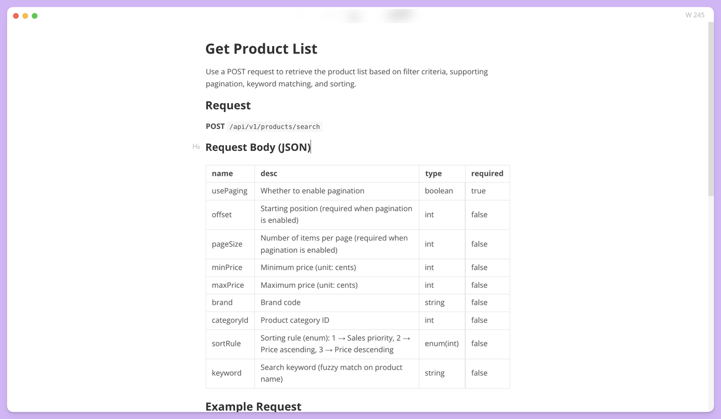Click the W 245 word count indicator
The width and height of the screenshot is (721, 419).
click(695, 15)
